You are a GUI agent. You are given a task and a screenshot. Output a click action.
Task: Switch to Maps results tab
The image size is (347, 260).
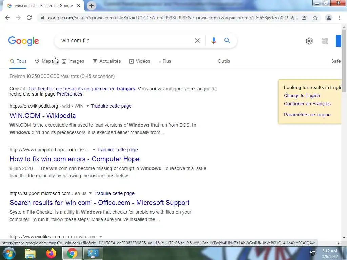44,61
